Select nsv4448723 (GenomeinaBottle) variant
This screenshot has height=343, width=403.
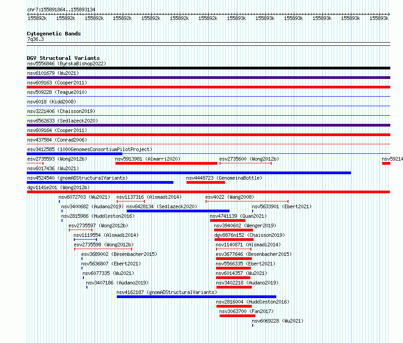coord(224,178)
